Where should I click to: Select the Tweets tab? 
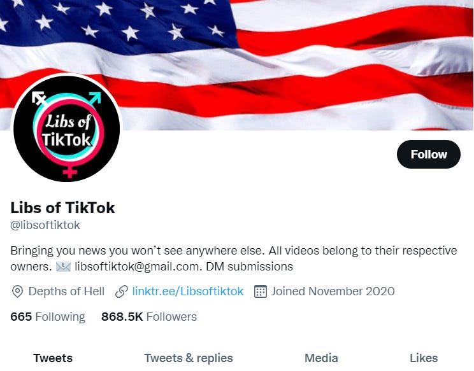click(x=53, y=358)
